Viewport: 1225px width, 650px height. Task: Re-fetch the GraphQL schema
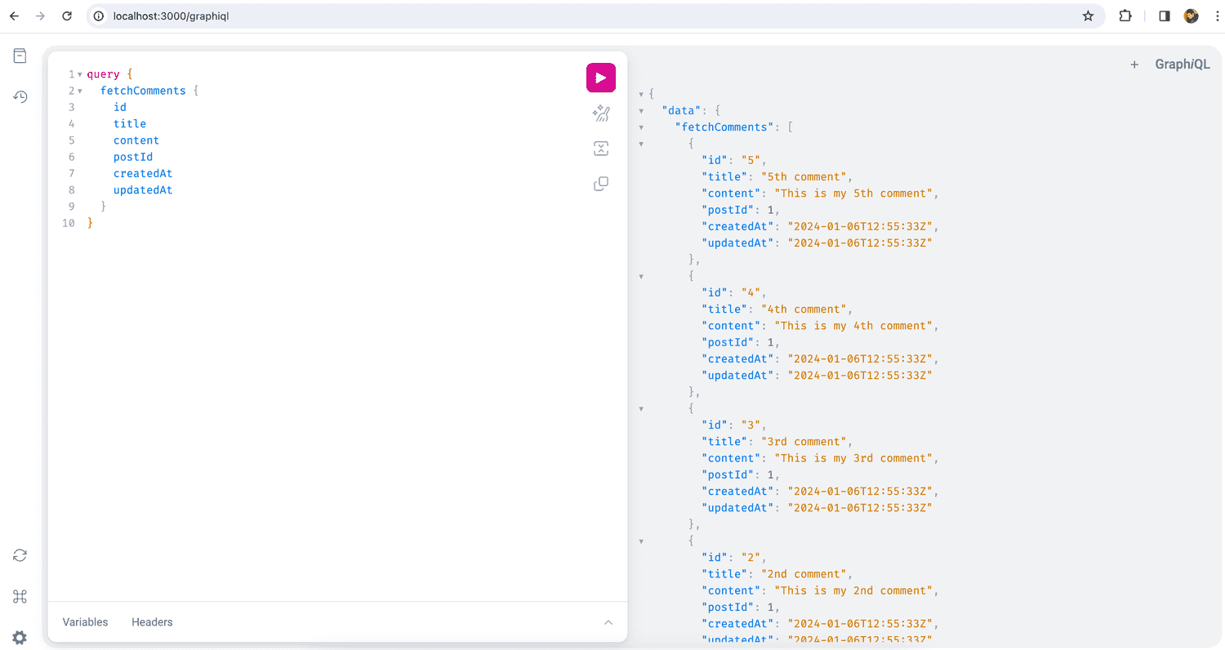(20, 555)
